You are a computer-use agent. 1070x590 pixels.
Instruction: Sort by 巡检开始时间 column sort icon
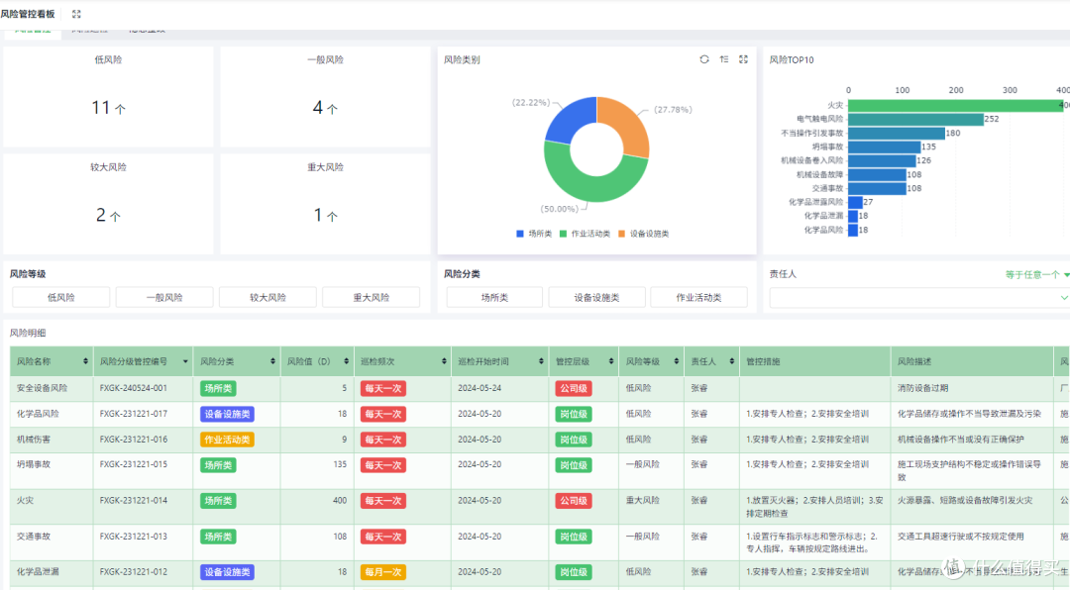coord(541,361)
